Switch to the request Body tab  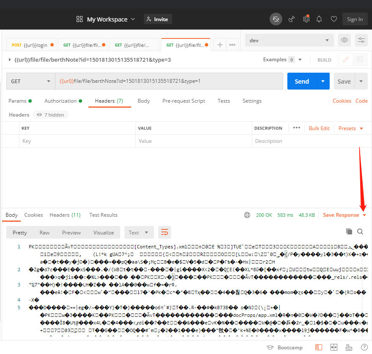tap(143, 101)
